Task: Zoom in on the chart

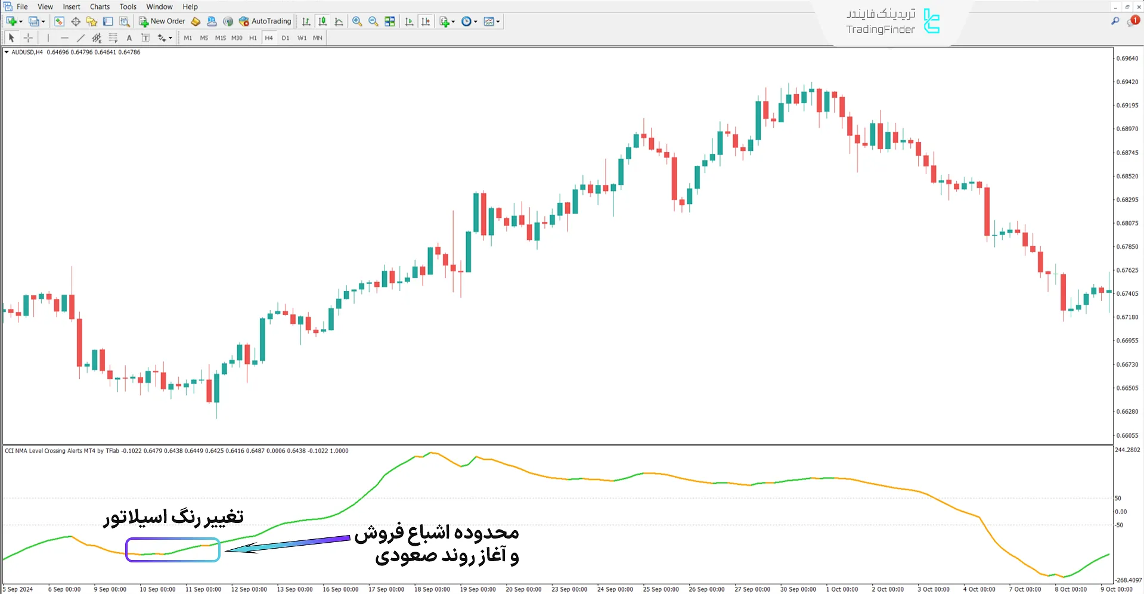Action: [x=357, y=21]
